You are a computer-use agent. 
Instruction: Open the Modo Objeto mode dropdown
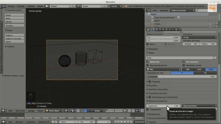(55, 111)
